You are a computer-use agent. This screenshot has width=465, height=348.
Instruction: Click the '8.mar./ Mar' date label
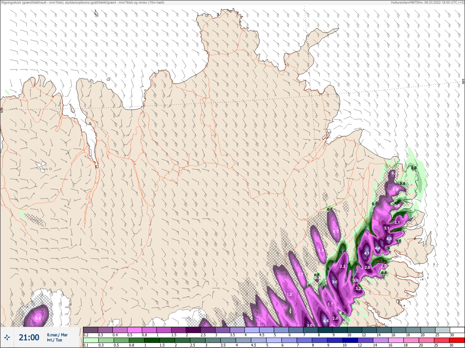pyautogui.click(x=57, y=335)
